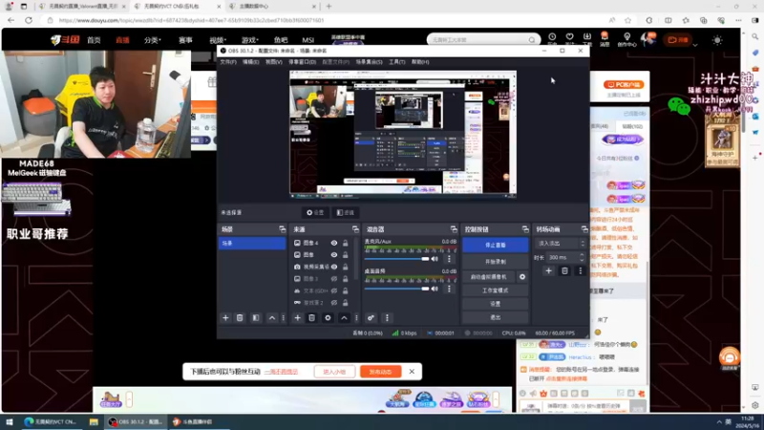Mute the 桌面音频 speaker icon
764x430 pixels.
(435, 289)
